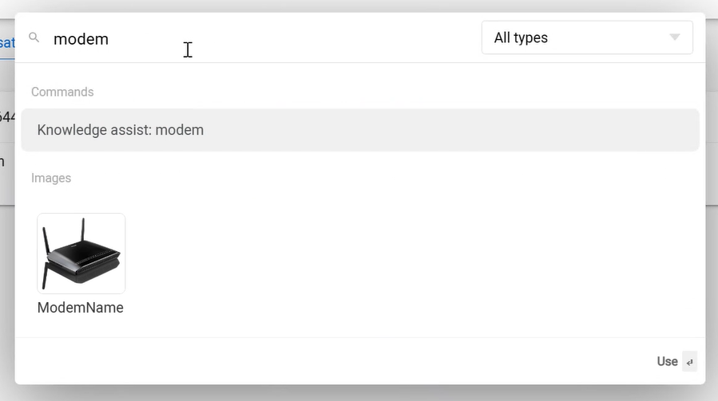Click the word modem in search box
This screenshot has width=718, height=401.
pos(81,39)
